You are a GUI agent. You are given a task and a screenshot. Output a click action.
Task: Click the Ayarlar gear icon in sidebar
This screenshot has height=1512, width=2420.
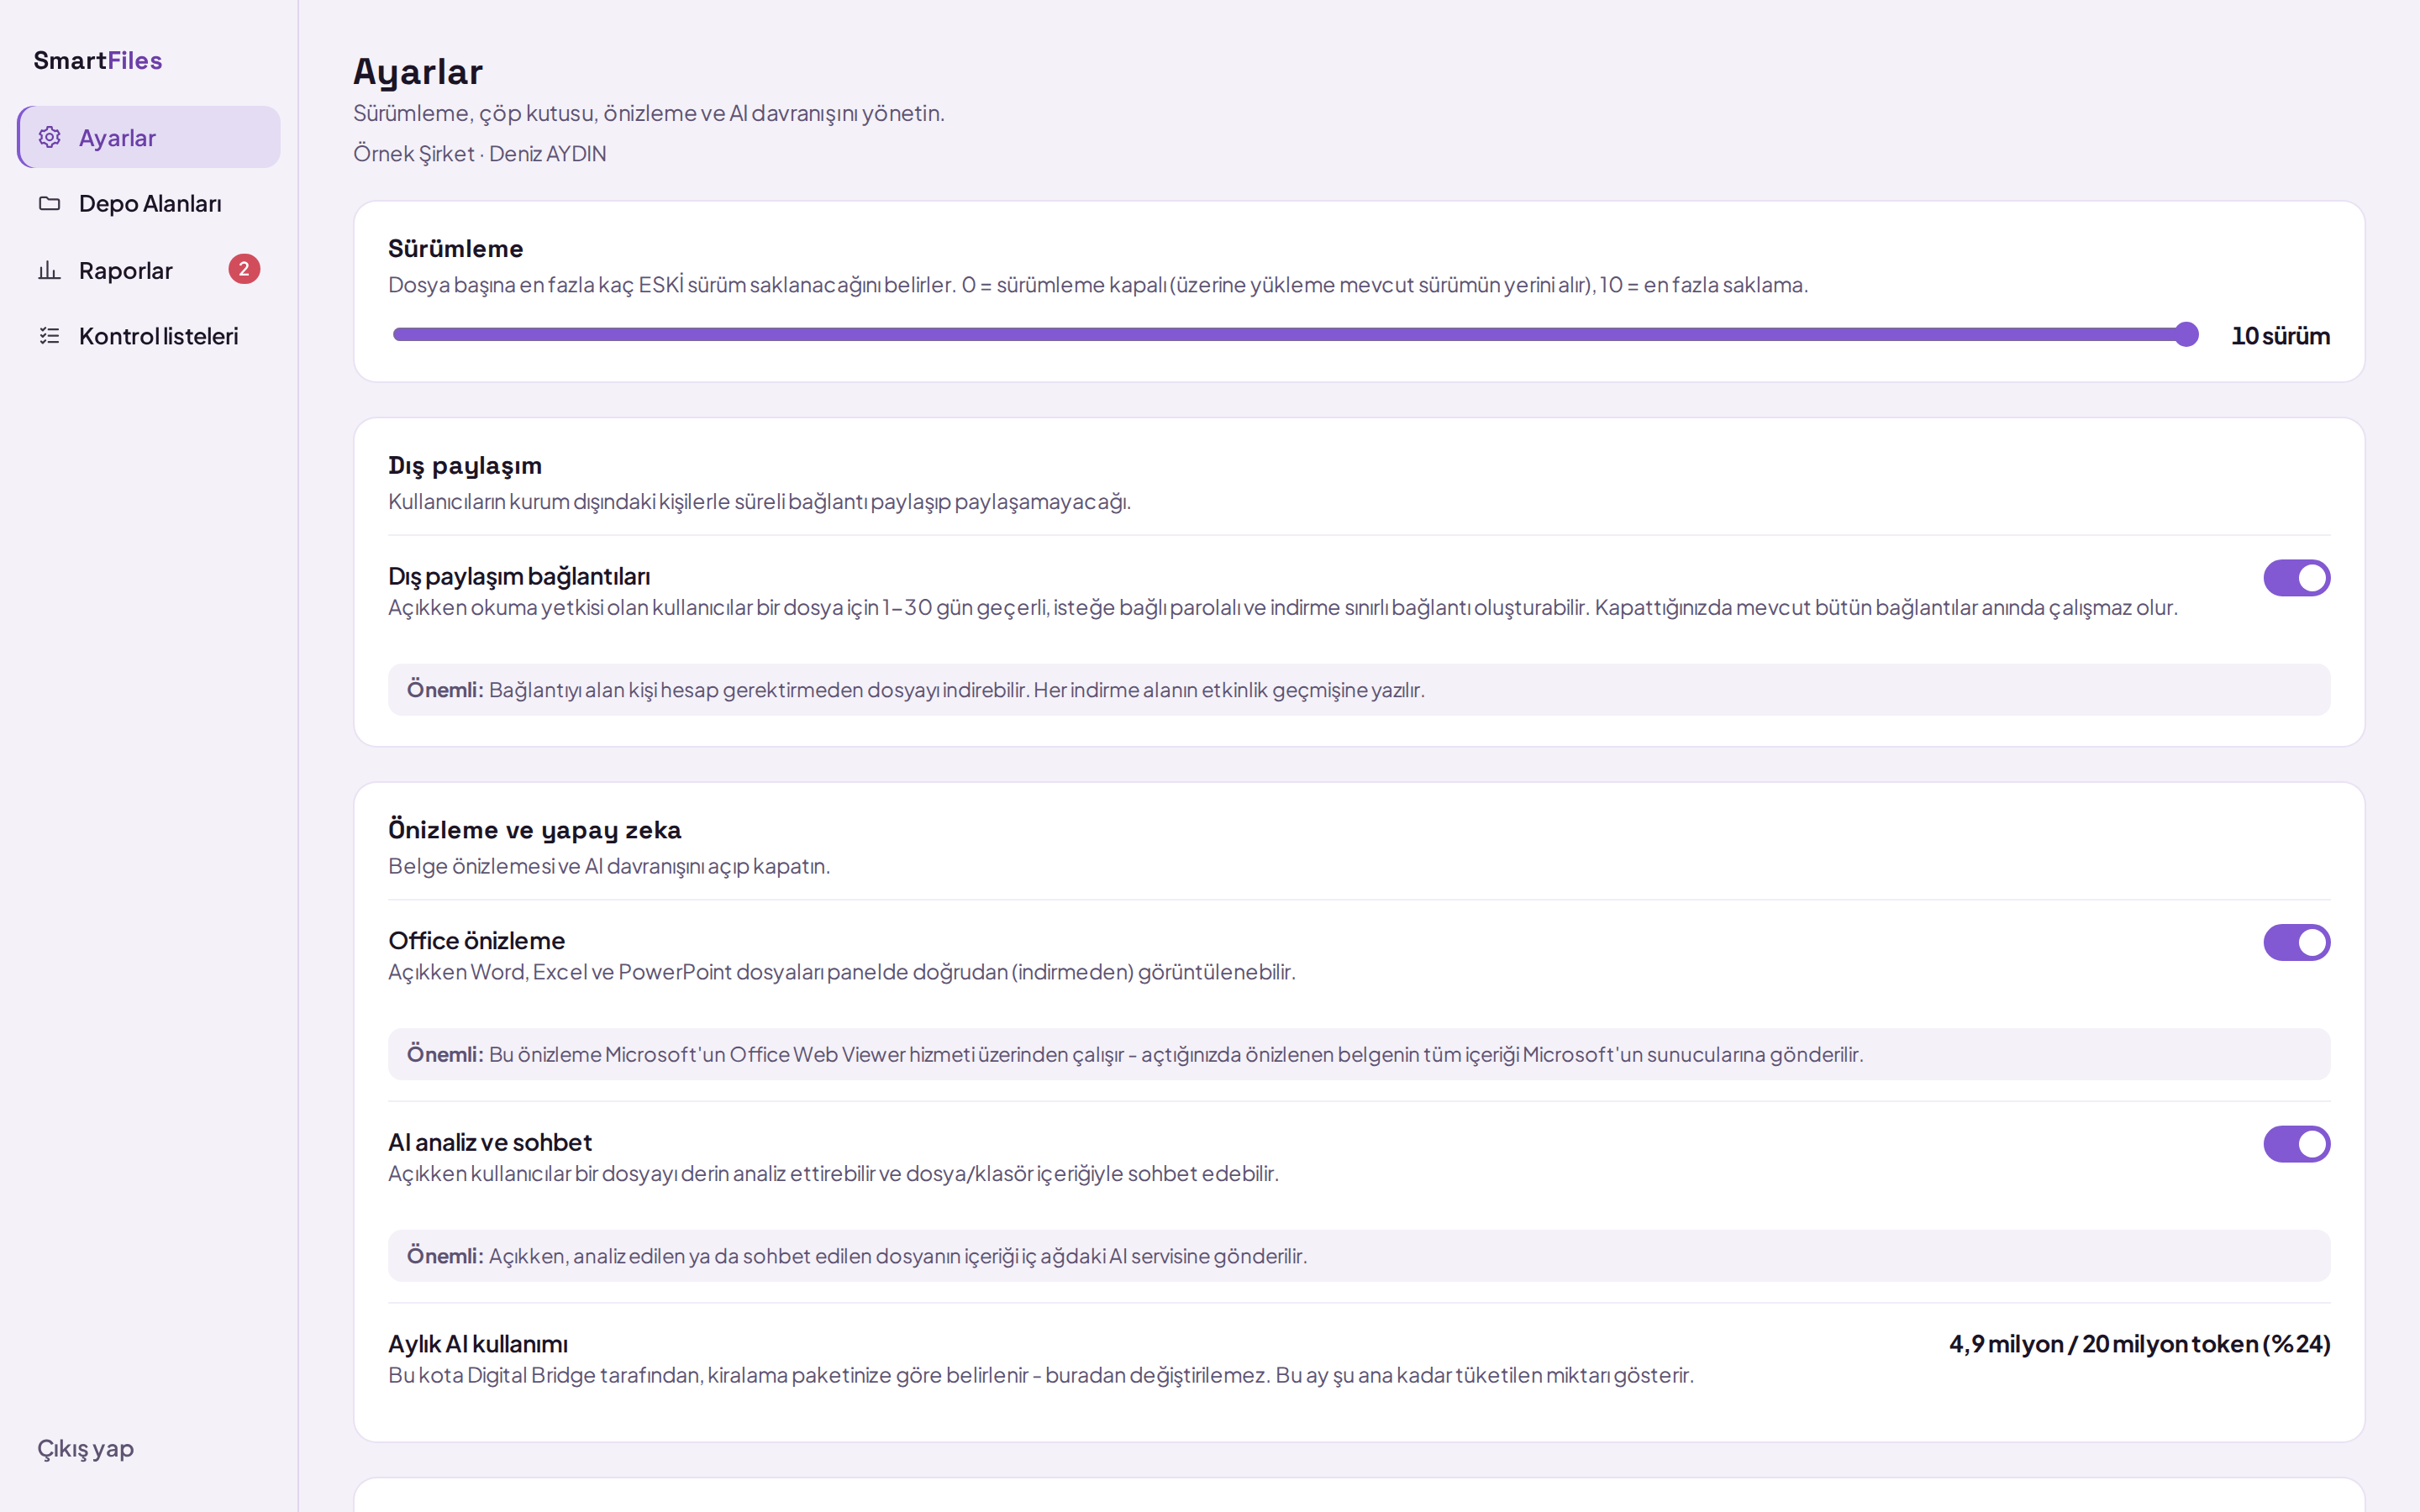pos(50,137)
